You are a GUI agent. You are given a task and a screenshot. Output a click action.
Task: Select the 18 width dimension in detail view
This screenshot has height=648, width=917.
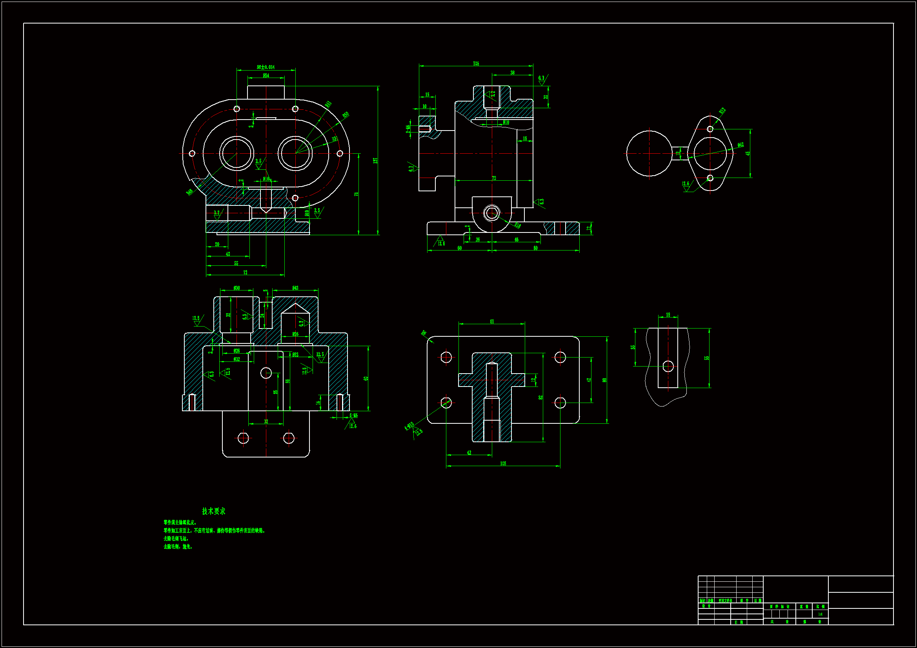(668, 315)
